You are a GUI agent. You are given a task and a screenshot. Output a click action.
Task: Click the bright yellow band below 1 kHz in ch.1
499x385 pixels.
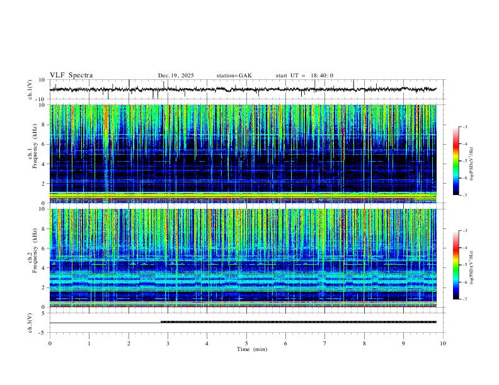[x=243, y=195]
